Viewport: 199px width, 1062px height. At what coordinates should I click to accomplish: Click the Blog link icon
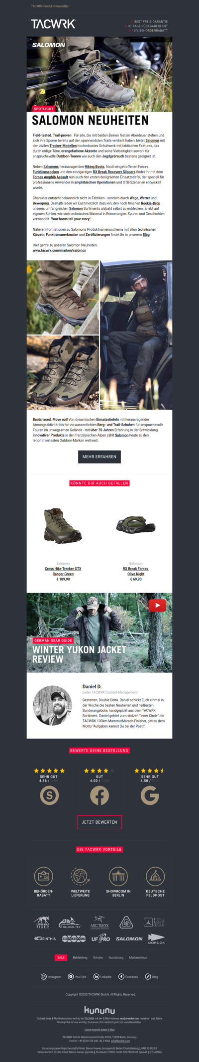[x=148, y=976]
